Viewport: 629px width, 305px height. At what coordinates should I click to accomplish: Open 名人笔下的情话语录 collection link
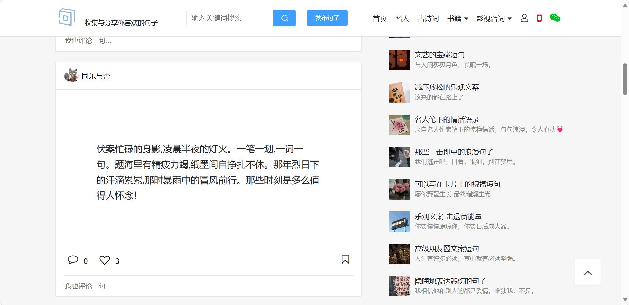pos(447,119)
